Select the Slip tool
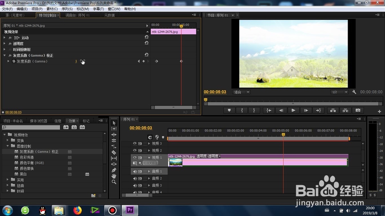 tap(114, 158)
